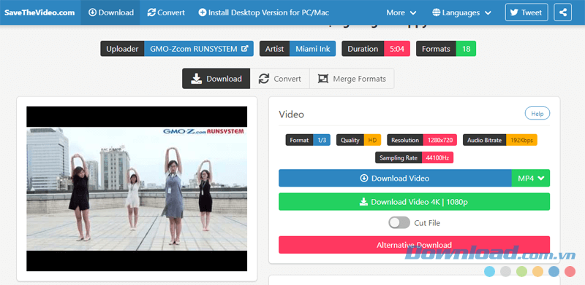Expand the Languages chevron
585x285 pixels.
click(488, 13)
